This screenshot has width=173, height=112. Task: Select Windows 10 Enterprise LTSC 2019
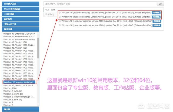(19, 34)
